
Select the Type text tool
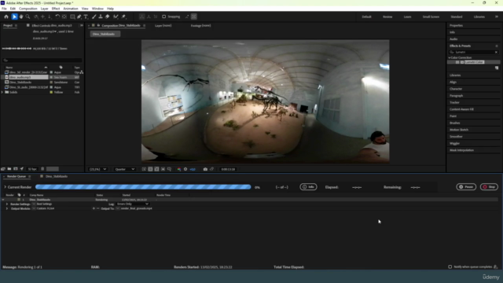[86, 17]
